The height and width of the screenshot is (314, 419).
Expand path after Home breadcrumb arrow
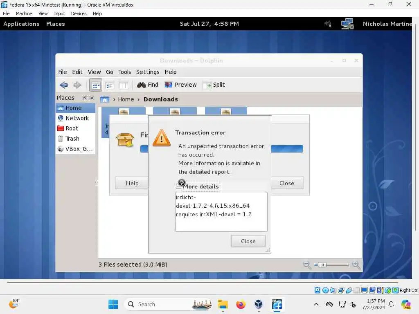pyautogui.click(x=138, y=99)
